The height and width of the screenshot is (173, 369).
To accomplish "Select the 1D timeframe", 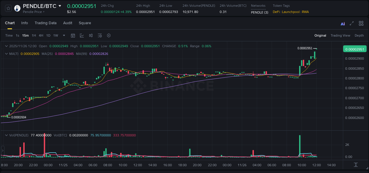I will 48,35.
